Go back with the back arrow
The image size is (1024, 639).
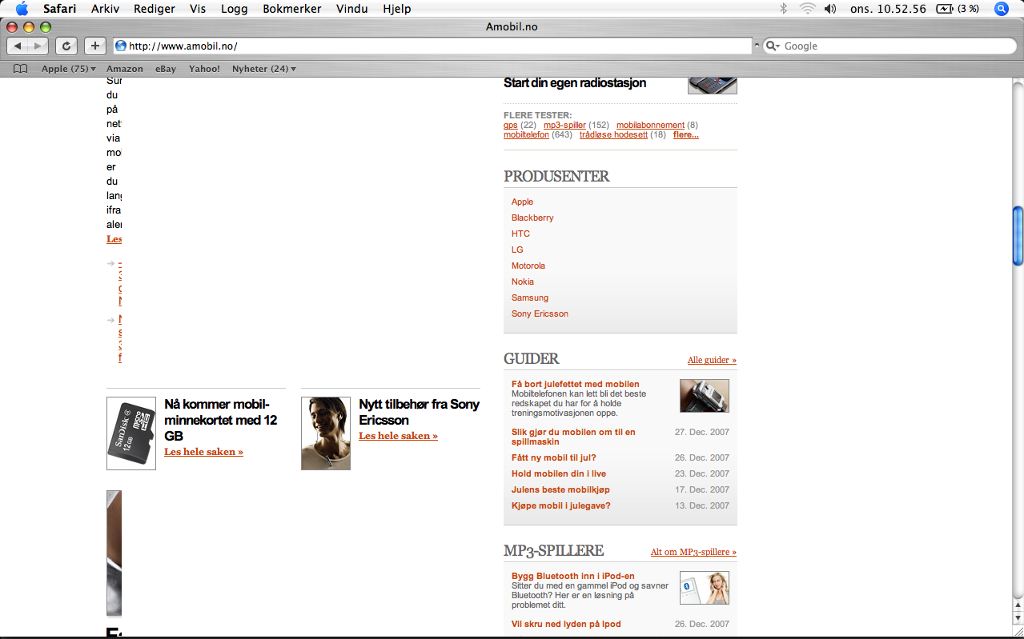(x=18, y=46)
